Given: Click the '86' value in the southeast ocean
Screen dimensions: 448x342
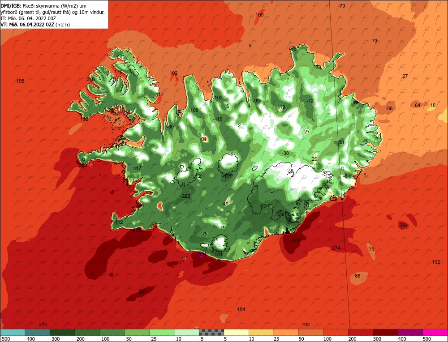Looking at the screenshot, I should [x=358, y=276].
